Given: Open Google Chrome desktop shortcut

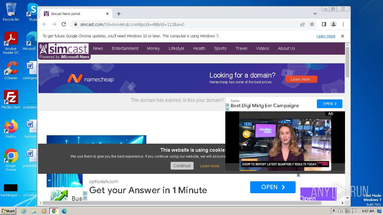Looking at the screenshot, I should [11, 160].
